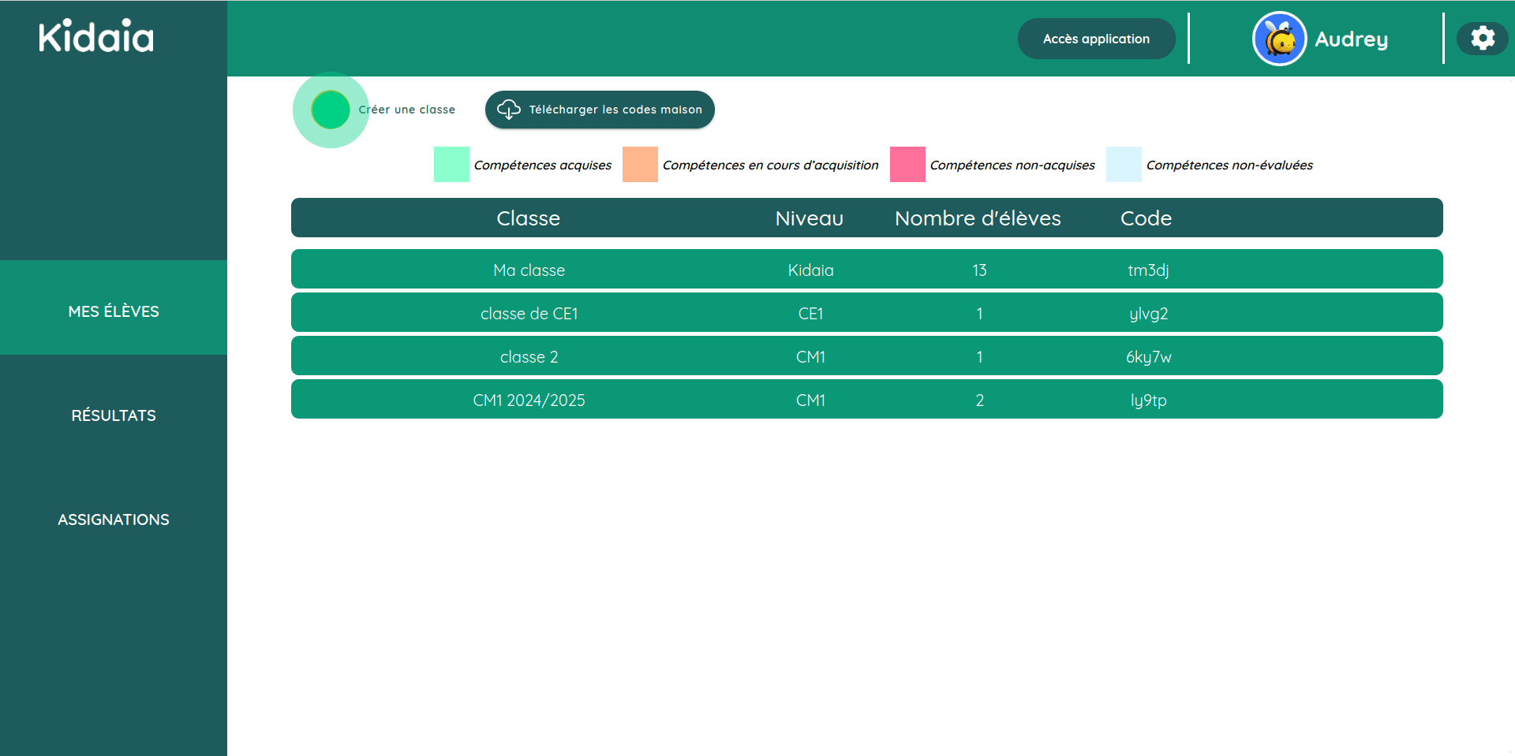Click the Classe column header
Viewport: 1515px width, 756px height.
(x=529, y=218)
